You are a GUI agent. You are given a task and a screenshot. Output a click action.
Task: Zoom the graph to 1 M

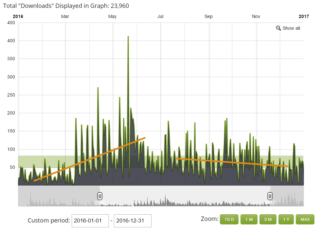[249, 219]
